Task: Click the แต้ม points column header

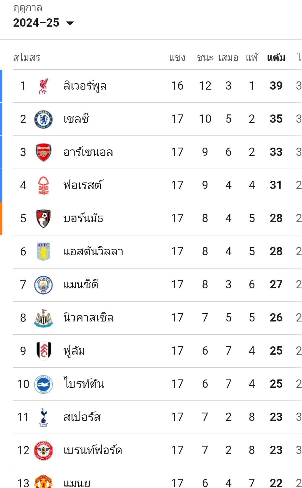Action: click(x=276, y=57)
